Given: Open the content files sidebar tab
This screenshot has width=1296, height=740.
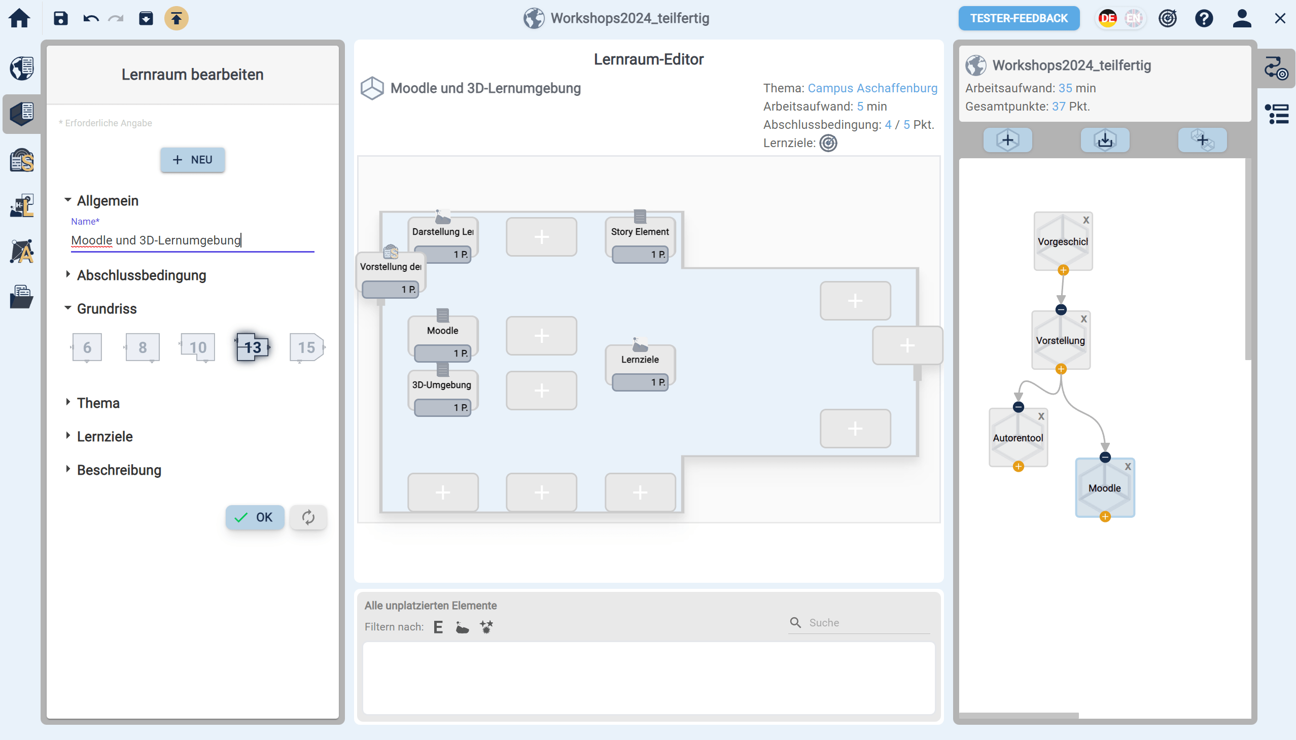Looking at the screenshot, I should pyautogui.click(x=22, y=297).
